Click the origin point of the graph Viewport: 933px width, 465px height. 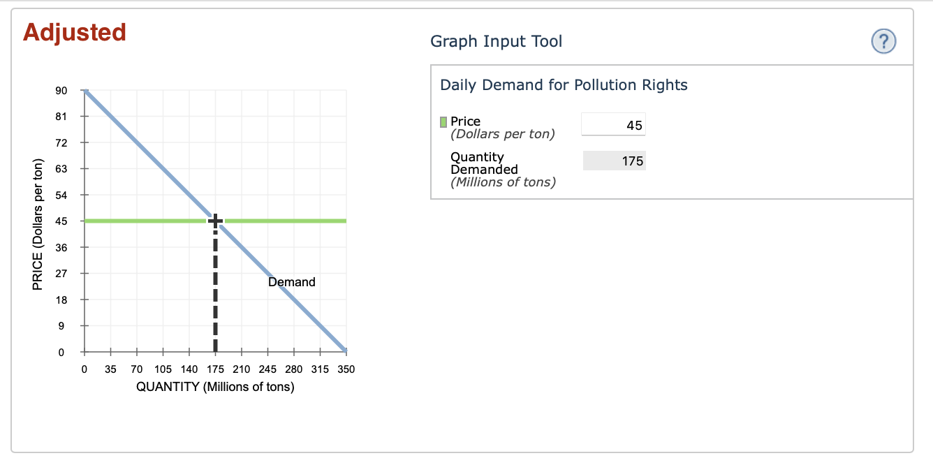(x=84, y=352)
